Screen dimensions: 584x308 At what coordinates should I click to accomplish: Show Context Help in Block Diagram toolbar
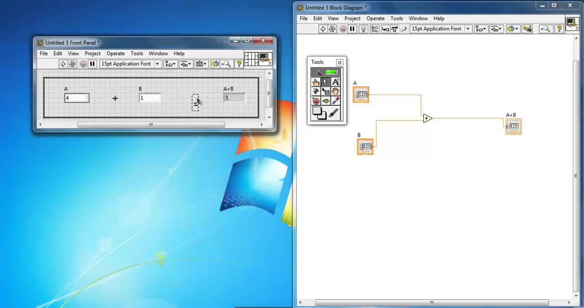tap(558, 29)
